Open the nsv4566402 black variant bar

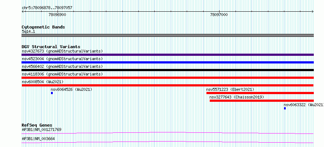tap(167, 70)
